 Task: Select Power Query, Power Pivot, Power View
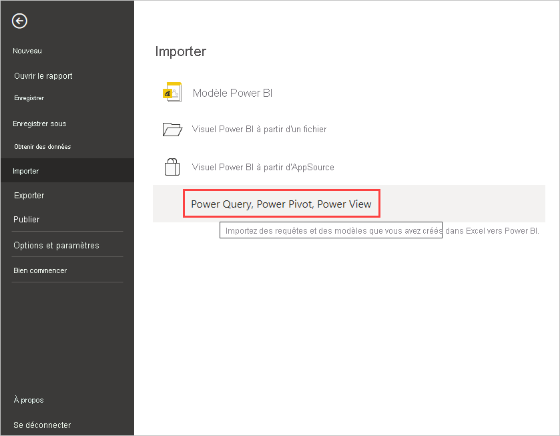[x=281, y=204]
